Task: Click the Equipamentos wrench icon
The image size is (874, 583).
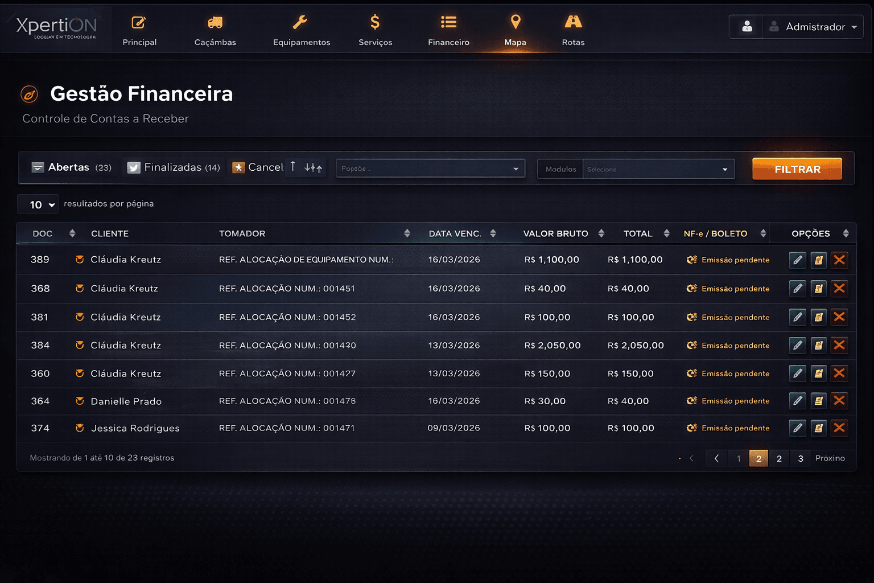Action: (300, 23)
